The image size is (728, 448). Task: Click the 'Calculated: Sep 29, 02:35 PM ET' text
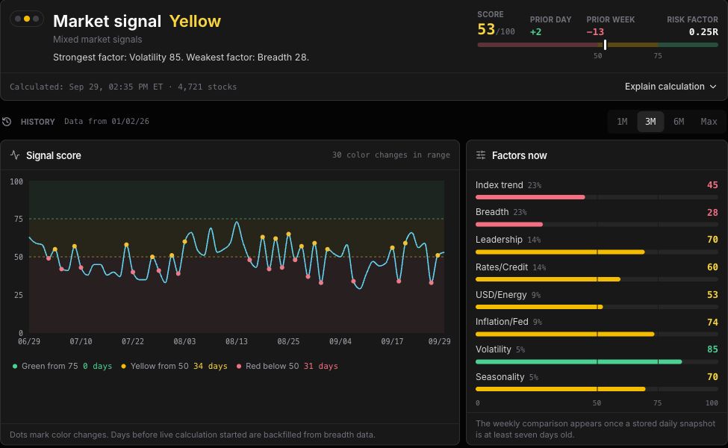87,87
